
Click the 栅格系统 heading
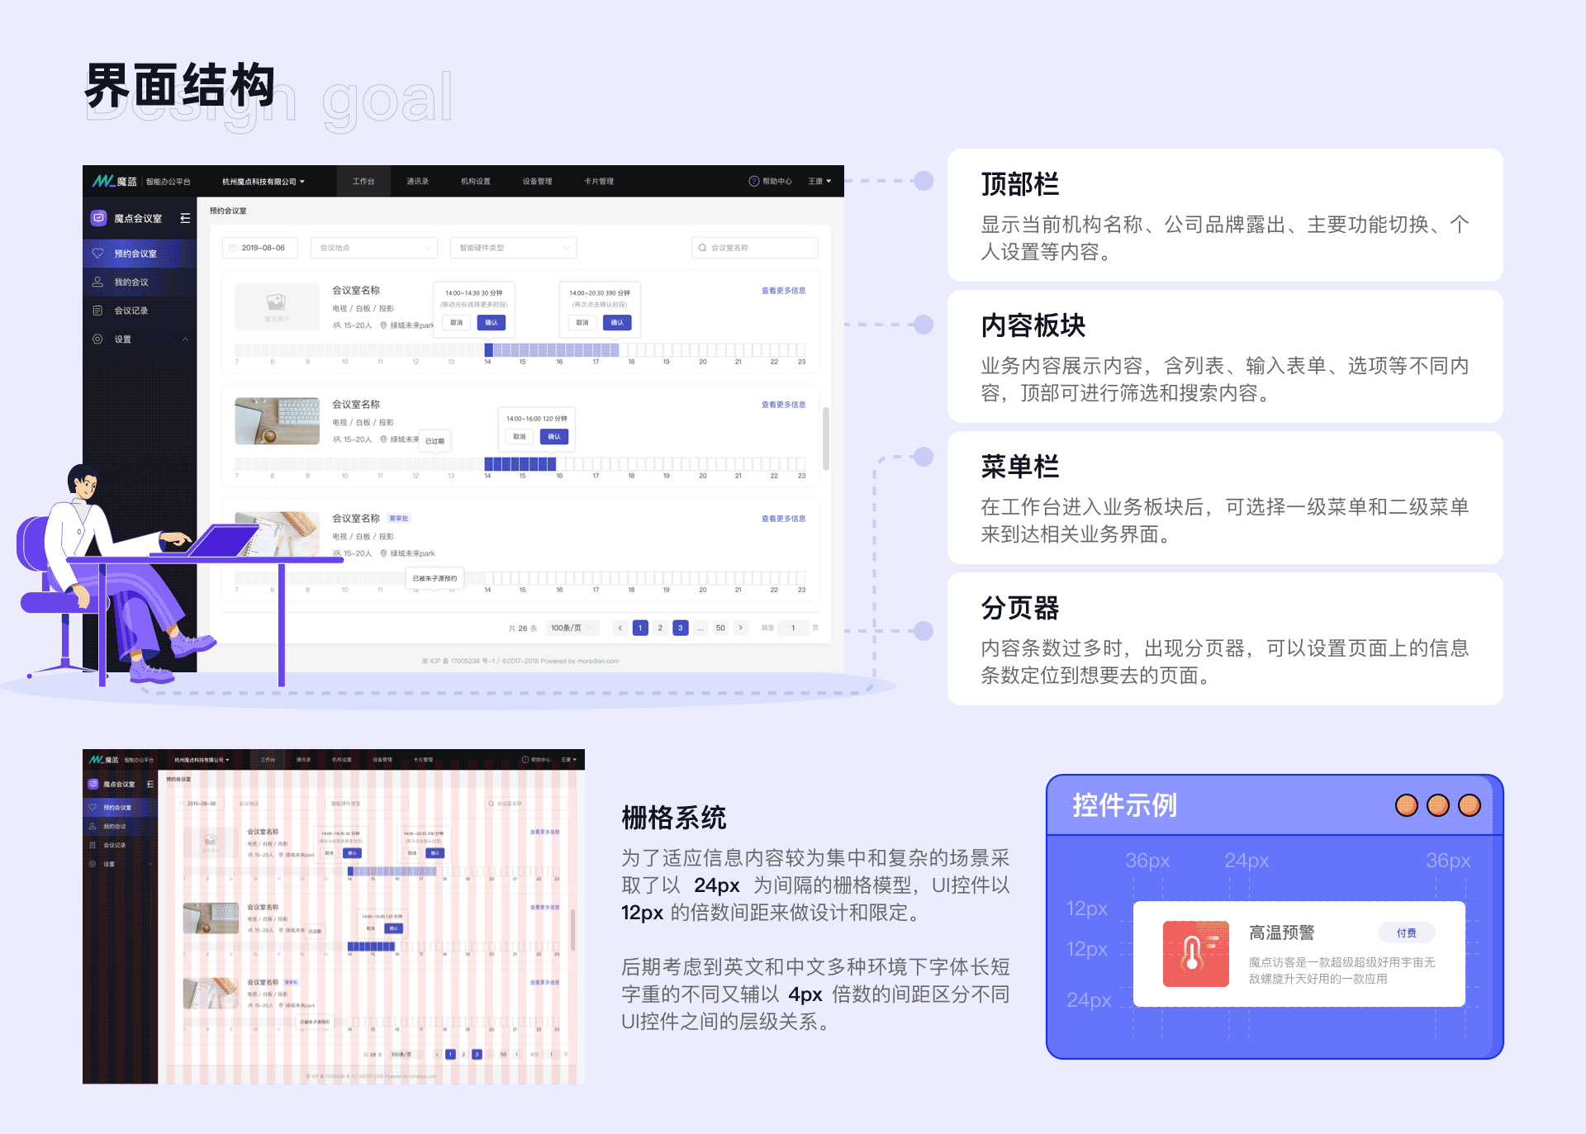673,818
